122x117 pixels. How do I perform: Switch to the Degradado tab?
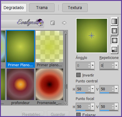[14, 8]
